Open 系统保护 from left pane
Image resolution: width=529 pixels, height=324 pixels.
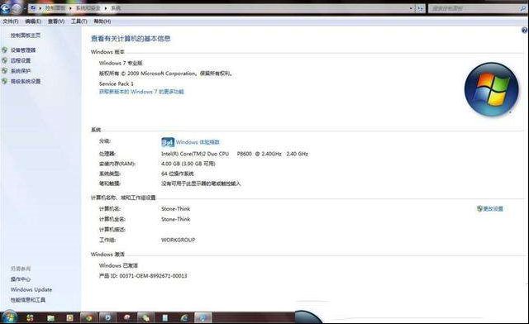coord(21,71)
